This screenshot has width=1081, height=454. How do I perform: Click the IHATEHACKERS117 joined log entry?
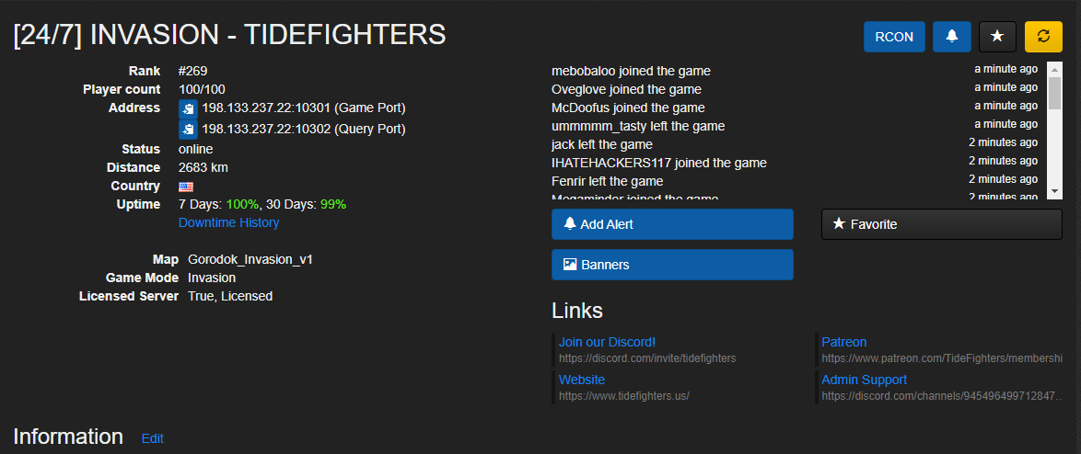(x=659, y=163)
